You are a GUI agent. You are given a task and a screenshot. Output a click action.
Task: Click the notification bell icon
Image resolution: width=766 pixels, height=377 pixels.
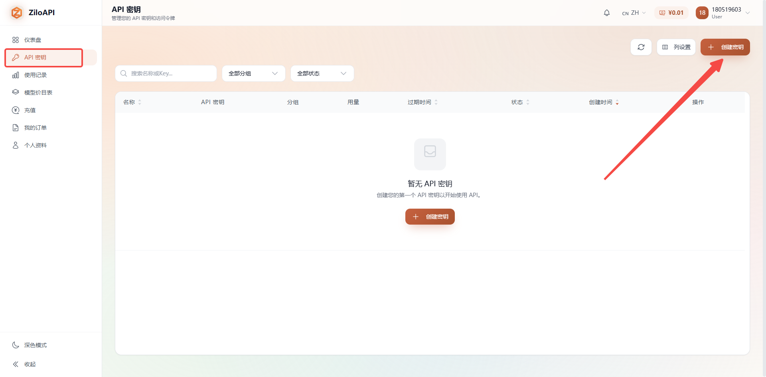pos(607,13)
